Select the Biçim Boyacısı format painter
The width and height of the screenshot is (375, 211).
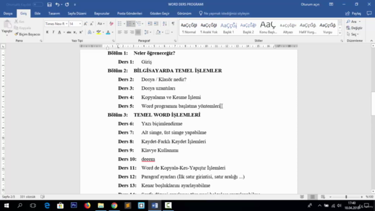coord(28,34)
